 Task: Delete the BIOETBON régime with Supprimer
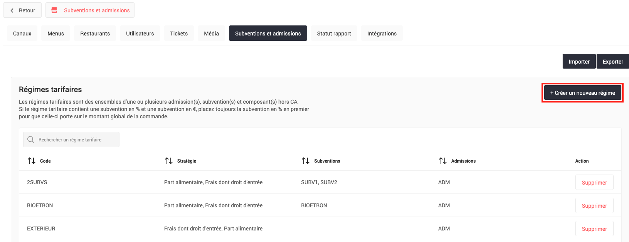594,206
